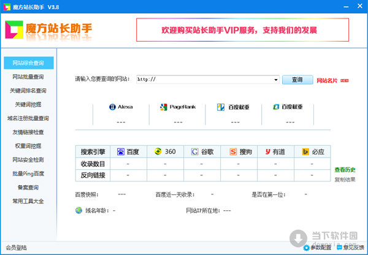Click the first 百度权重 blue-yellow icon
The width and height of the screenshot is (368, 255).
[221, 107]
